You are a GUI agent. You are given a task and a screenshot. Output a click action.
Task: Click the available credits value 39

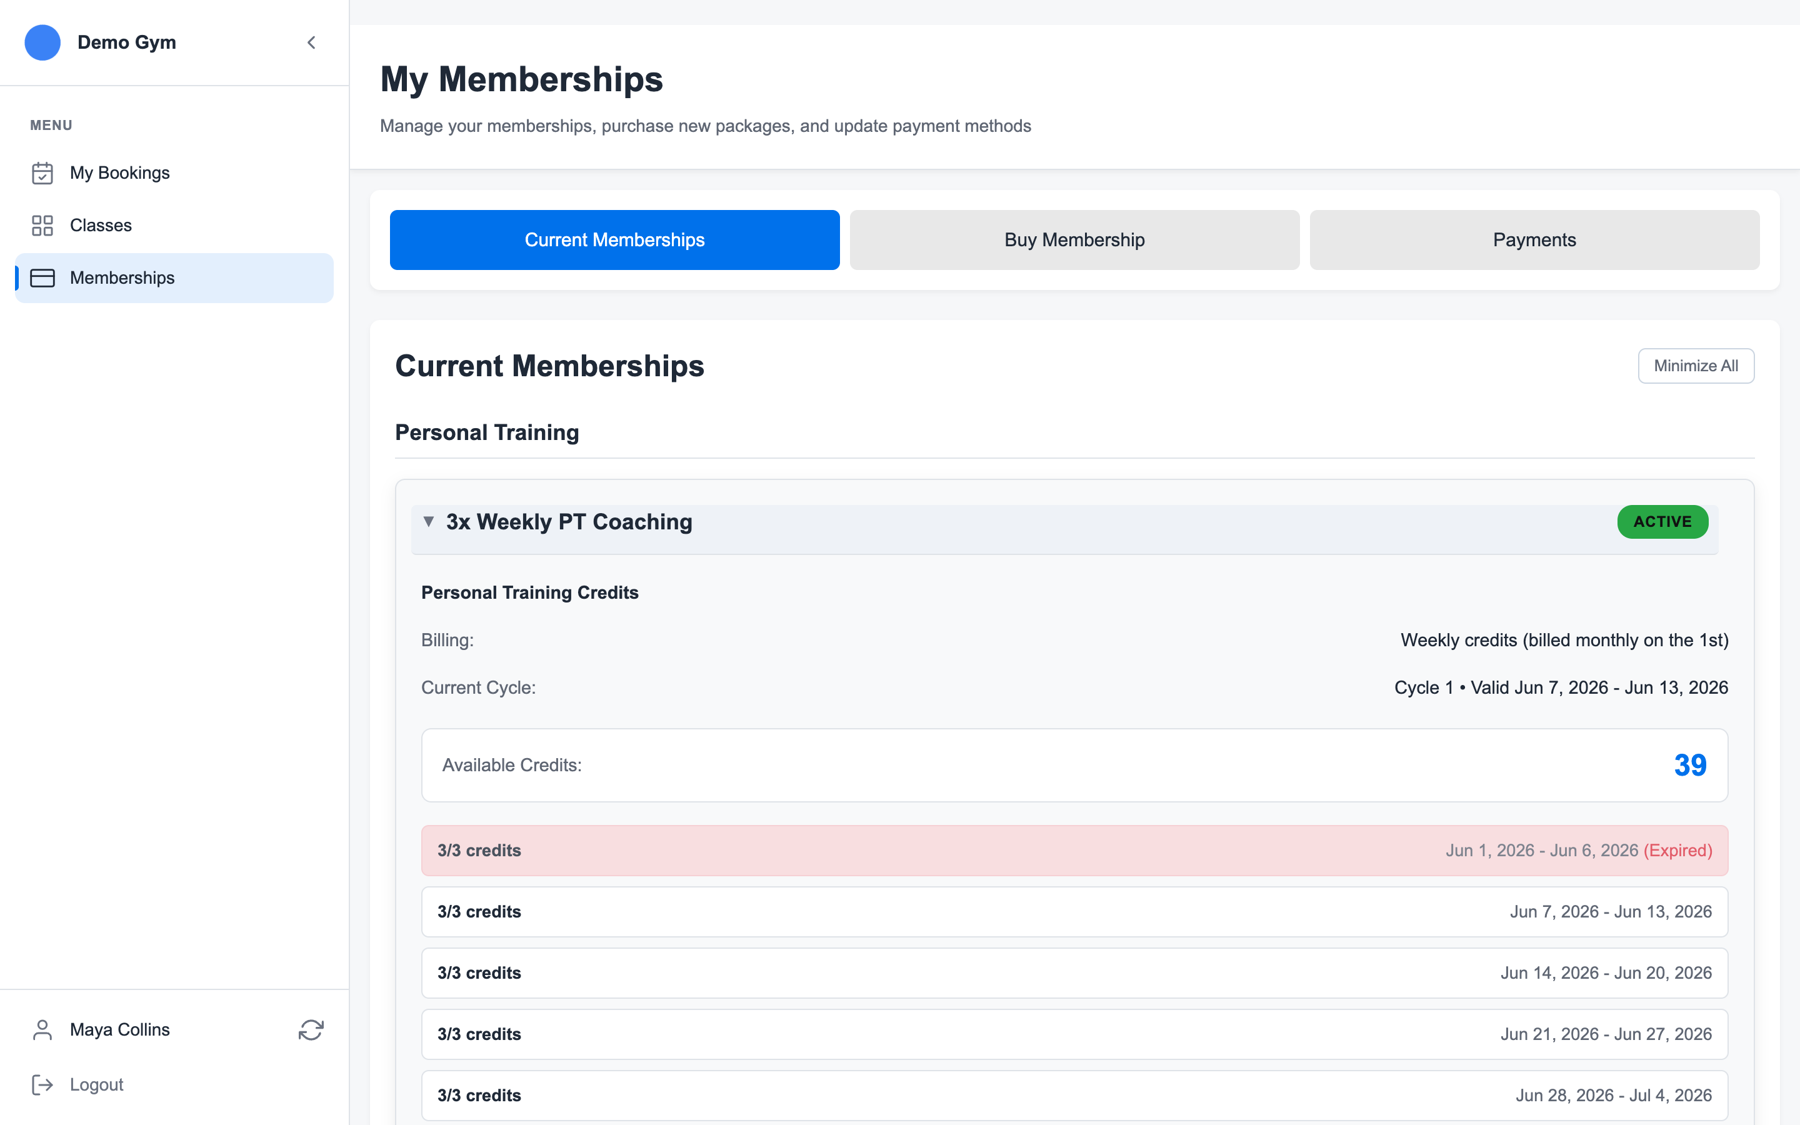click(1690, 765)
